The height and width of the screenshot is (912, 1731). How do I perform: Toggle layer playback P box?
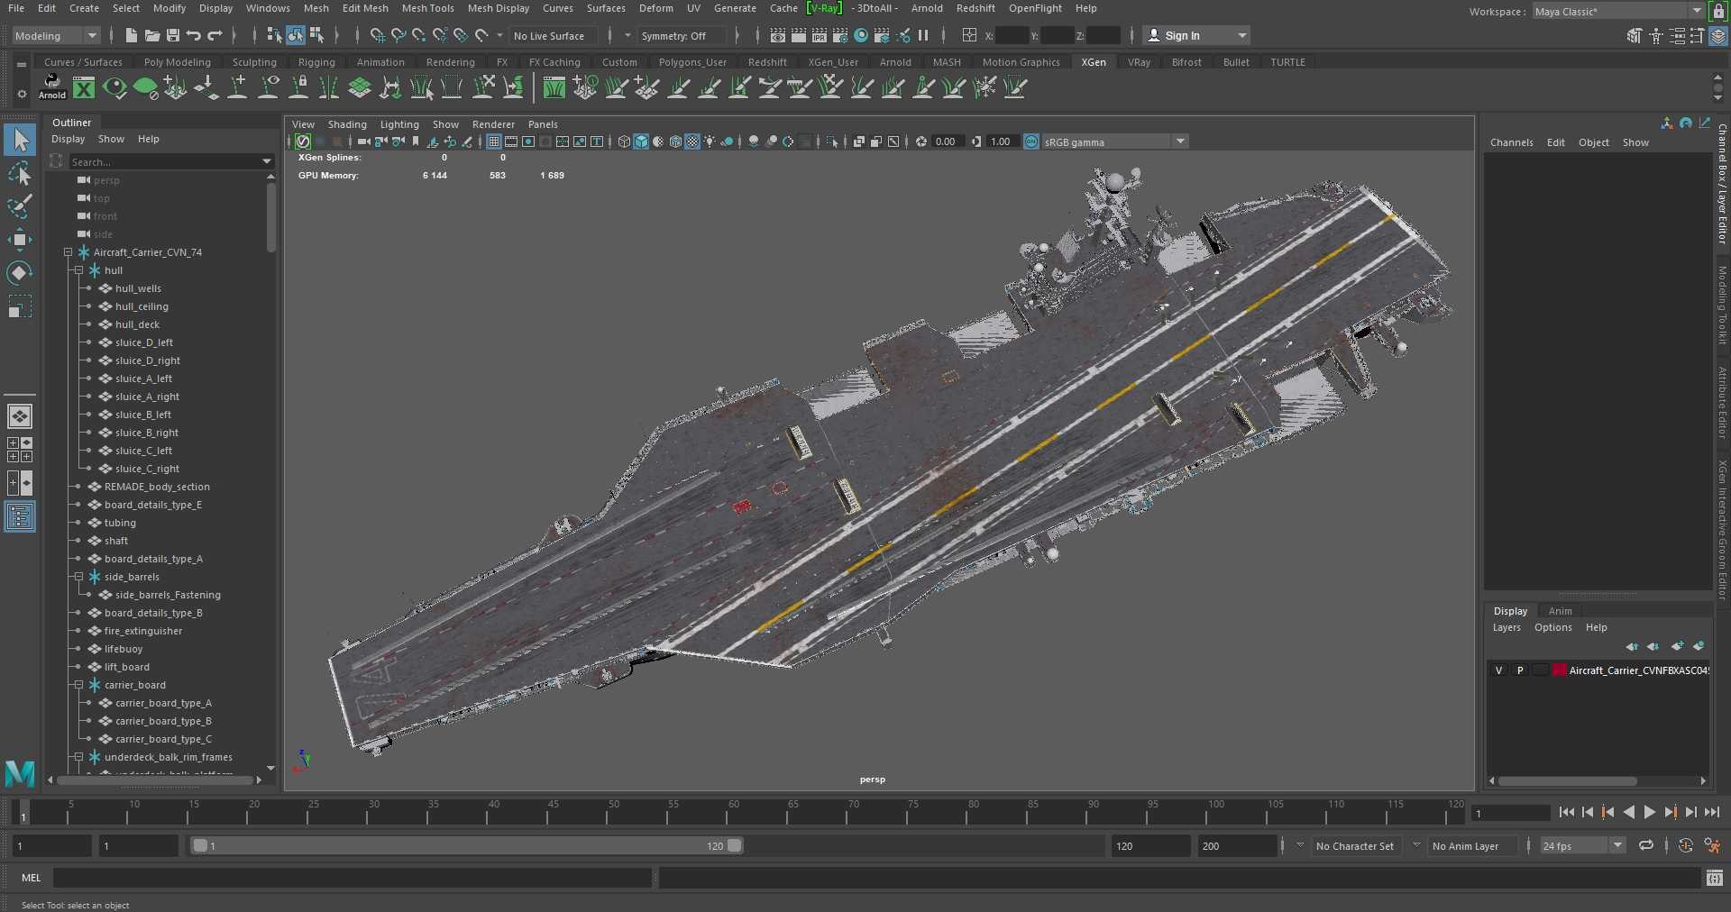pyautogui.click(x=1520, y=670)
